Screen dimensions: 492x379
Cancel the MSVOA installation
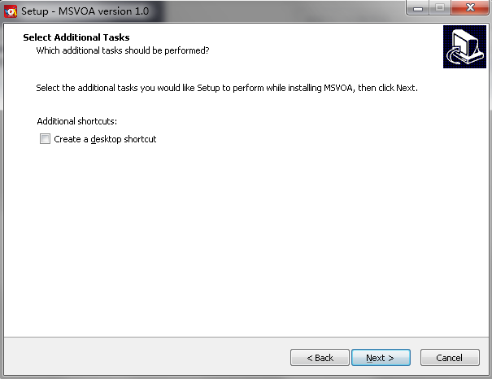point(449,358)
